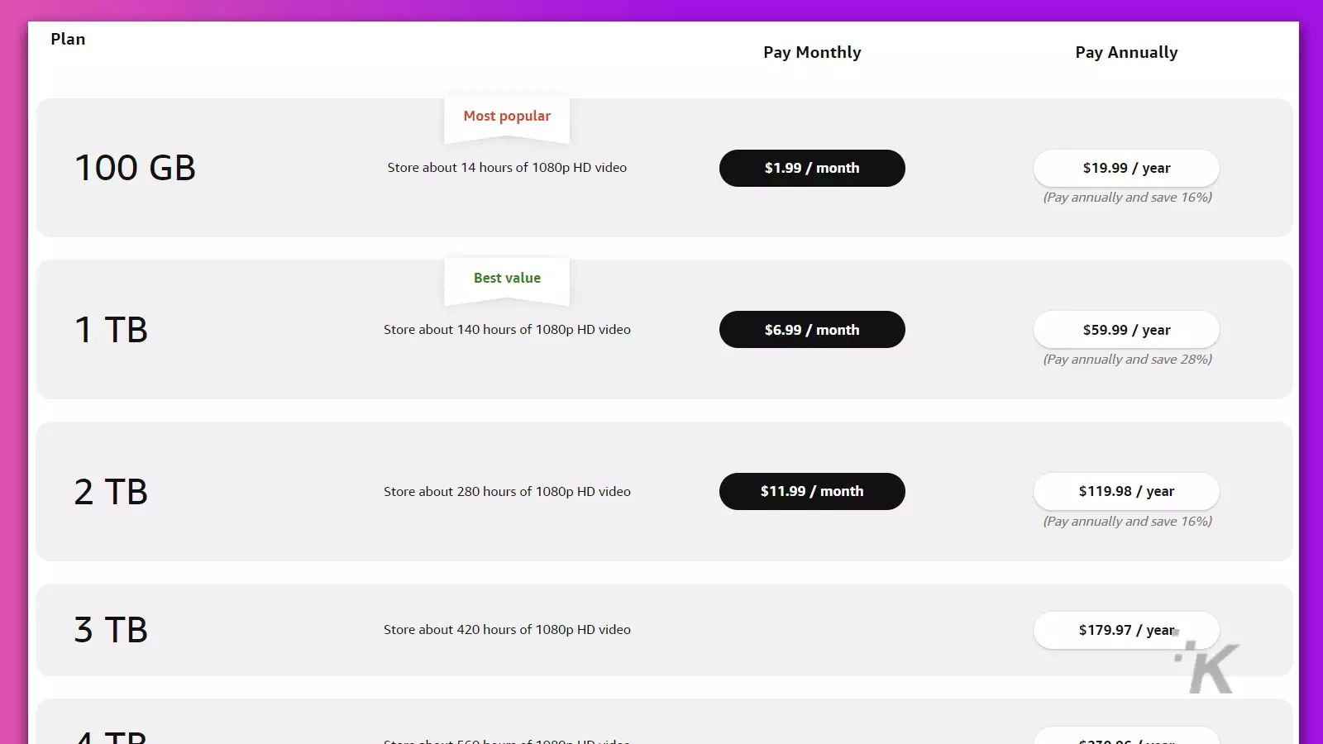This screenshot has width=1323, height=744.
Task: Click the $119.98 / year button
Action: [1126, 491]
